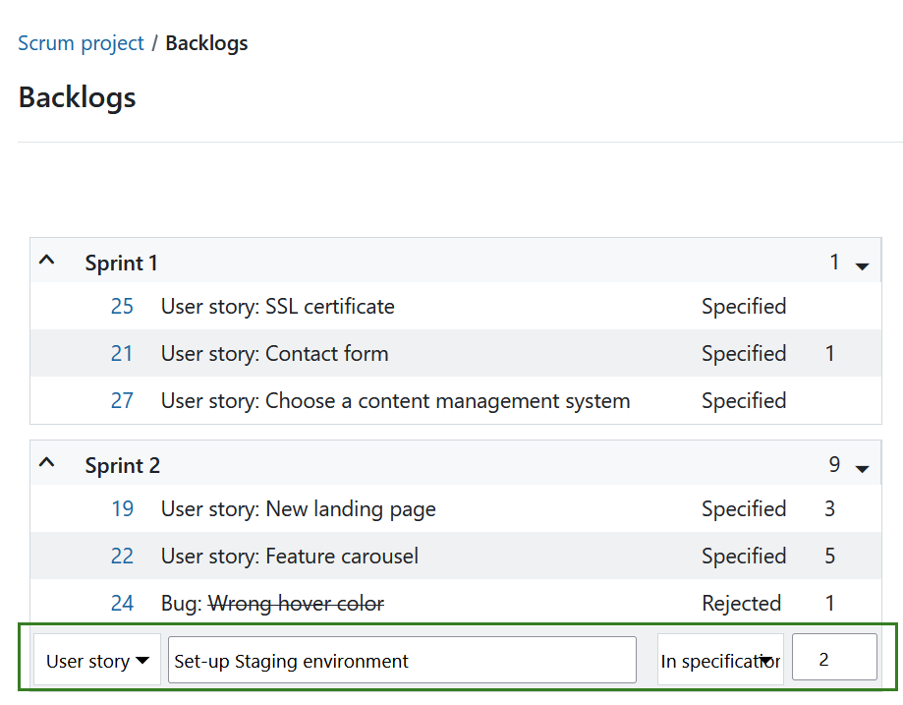Open work package 22 Feature carousel
This screenshot has width=903, height=705.
[122, 556]
